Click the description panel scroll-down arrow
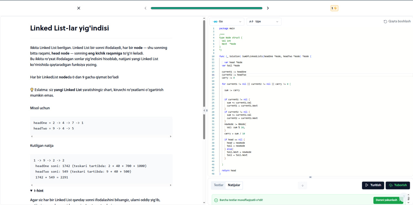The image size is (413, 205). pos(204,203)
